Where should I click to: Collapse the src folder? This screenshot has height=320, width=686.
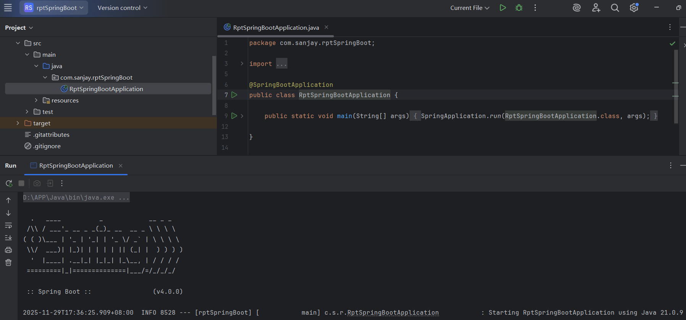[x=18, y=43]
